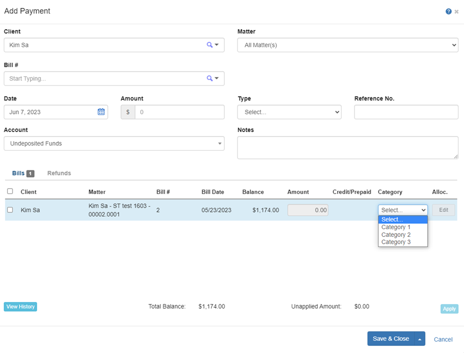Click the Save & Close button
This screenshot has height=353, width=464.
[391, 338]
